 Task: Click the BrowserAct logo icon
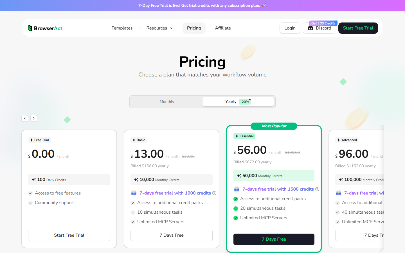click(x=30, y=28)
